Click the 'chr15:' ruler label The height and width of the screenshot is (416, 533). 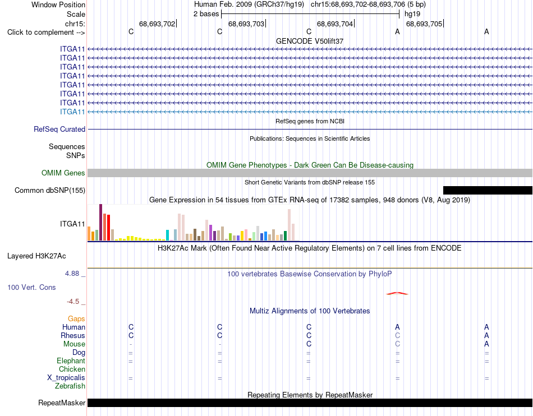75,24
